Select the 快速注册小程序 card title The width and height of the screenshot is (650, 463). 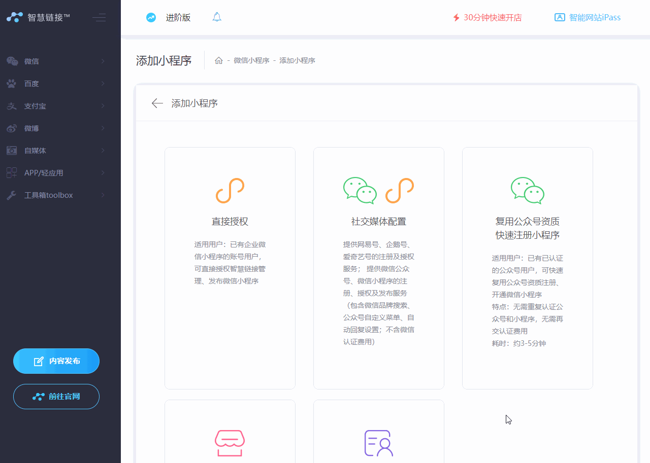[x=528, y=235]
